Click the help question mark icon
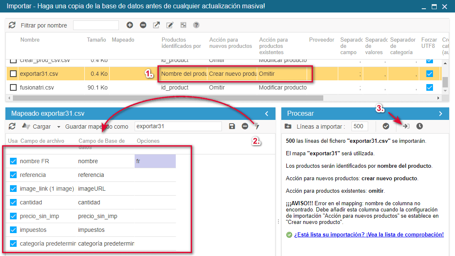This screenshot has height=256, width=455. click(196, 25)
